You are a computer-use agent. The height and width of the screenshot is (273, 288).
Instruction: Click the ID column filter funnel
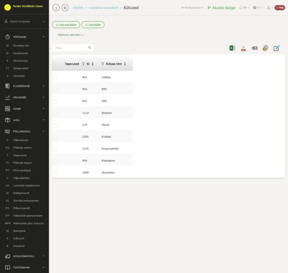(x=83, y=64)
